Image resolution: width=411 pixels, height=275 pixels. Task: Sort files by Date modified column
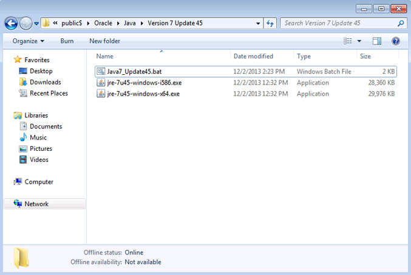pyautogui.click(x=253, y=56)
